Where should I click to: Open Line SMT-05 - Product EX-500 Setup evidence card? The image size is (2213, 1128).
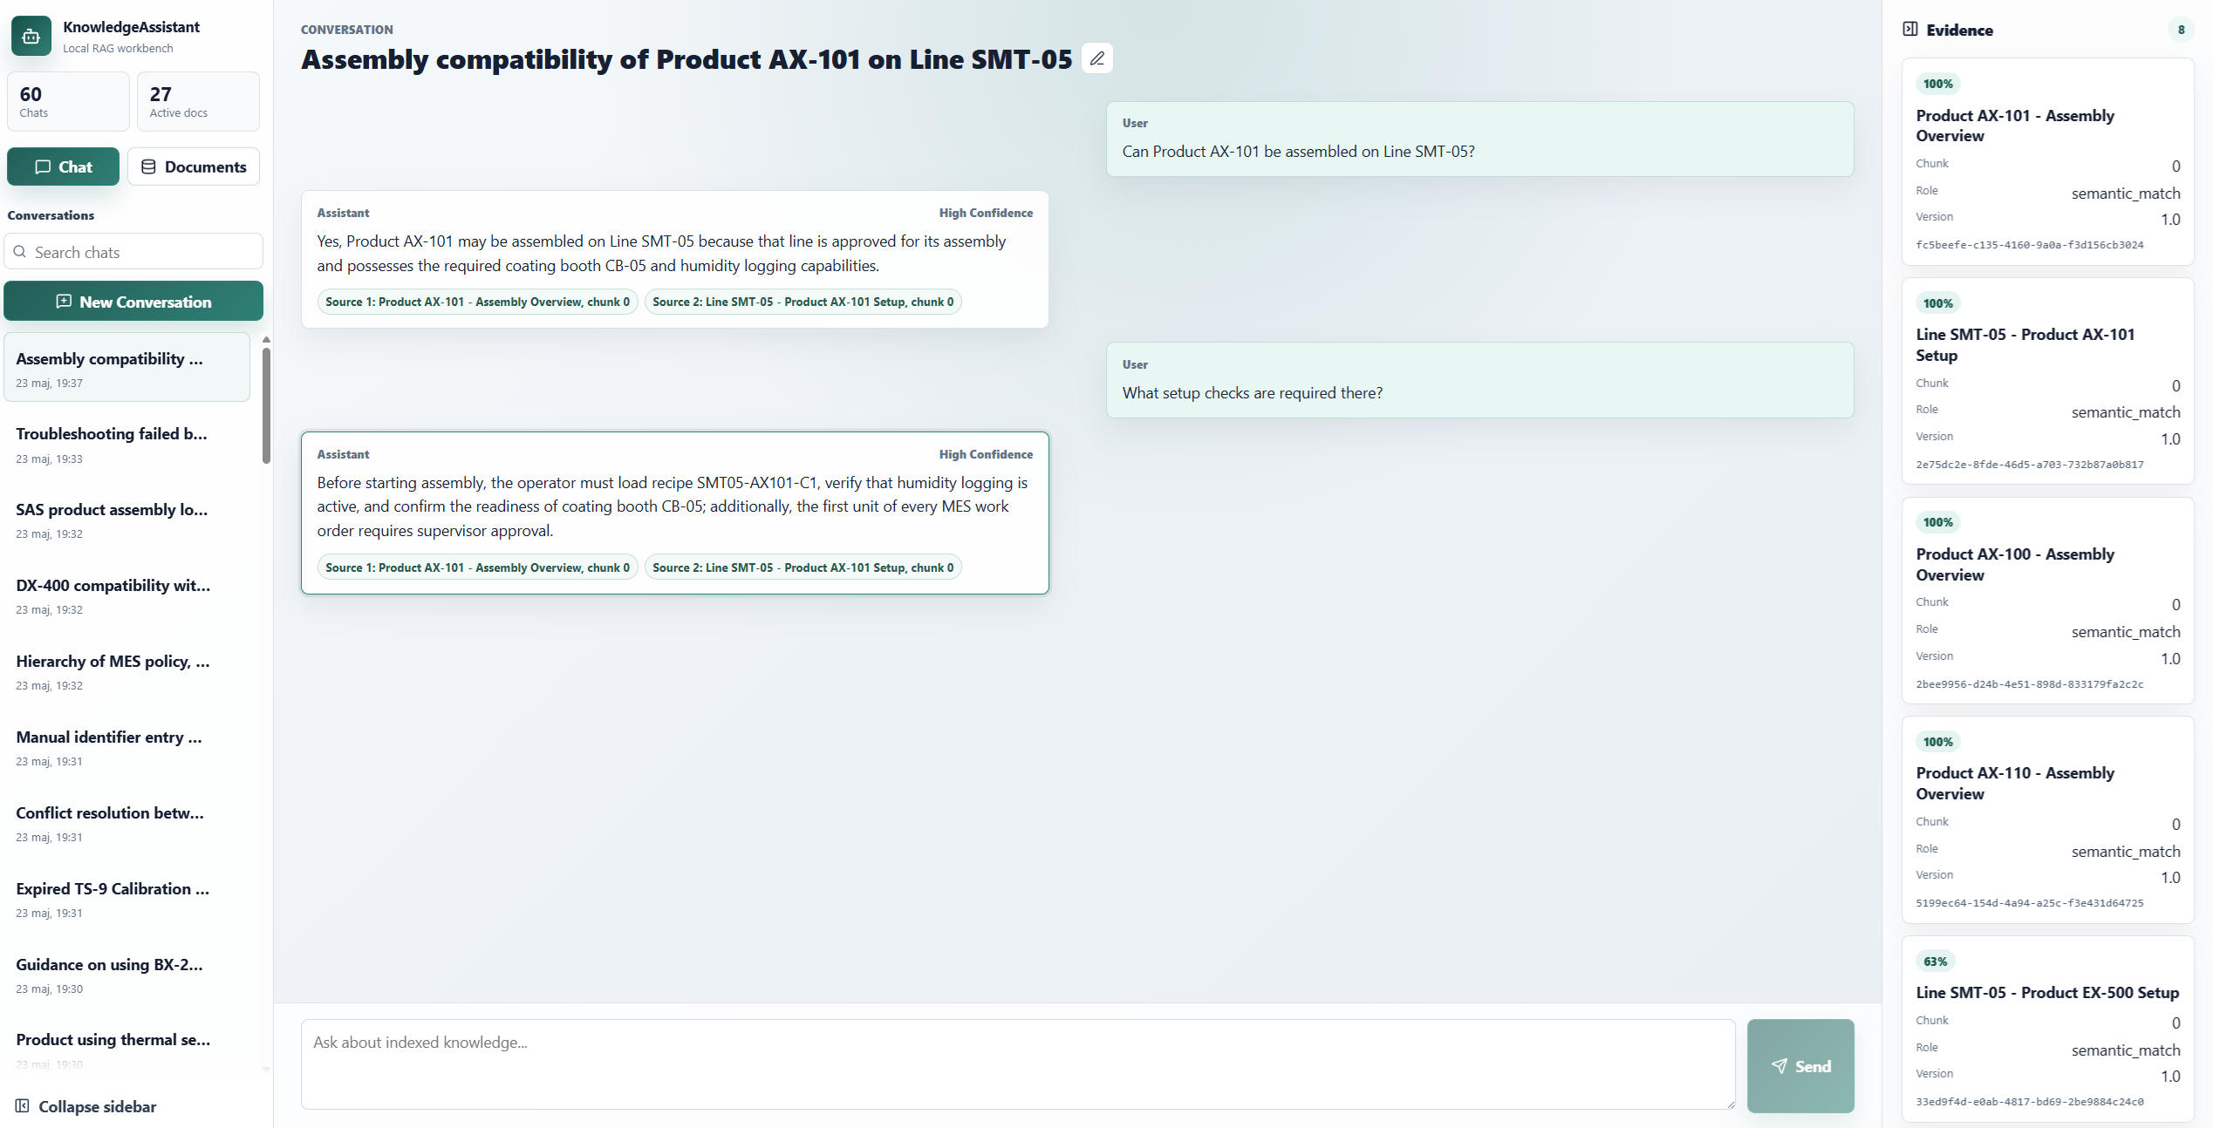2047,1029
